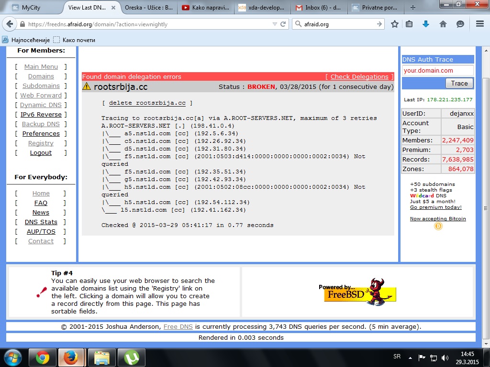490x367 pixels.
Task: Open the chat smiley icon in toolbar
Action: pyautogui.click(x=460, y=24)
